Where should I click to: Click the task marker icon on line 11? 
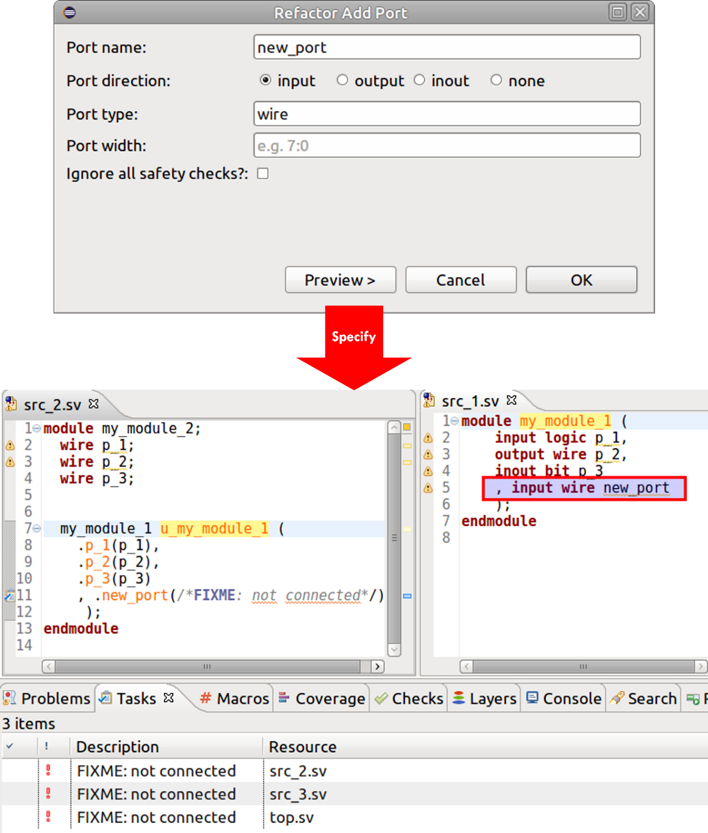(9, 595)
